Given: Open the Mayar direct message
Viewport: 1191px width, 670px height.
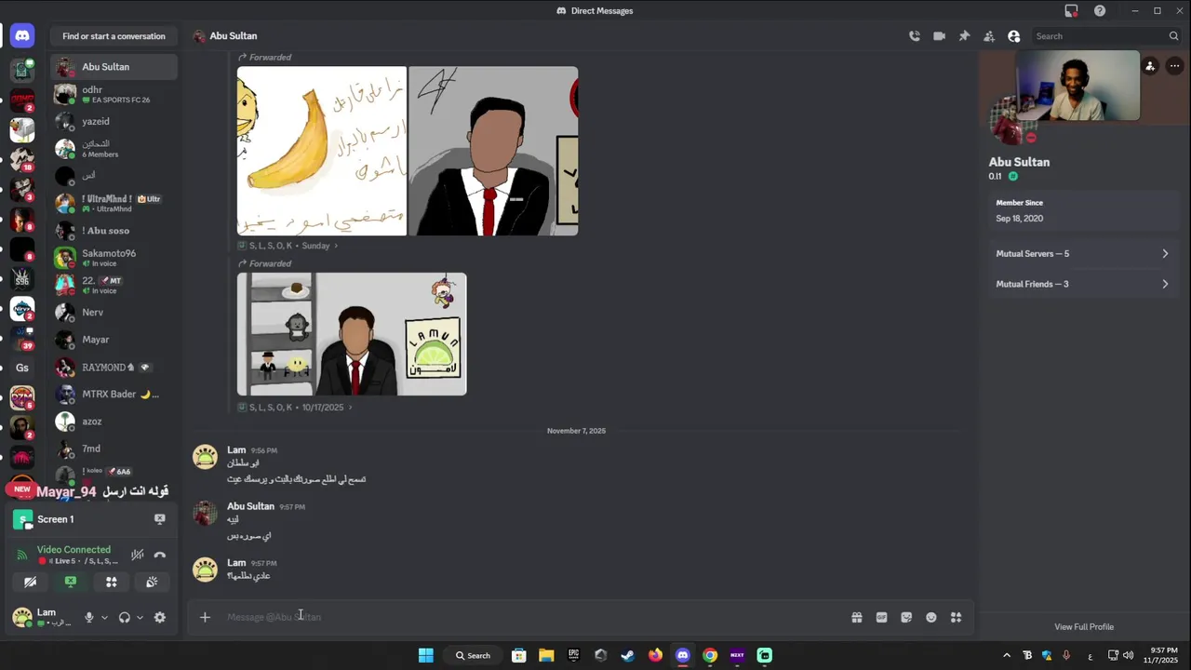Looking at the screenshot, I should pos(114,340).
